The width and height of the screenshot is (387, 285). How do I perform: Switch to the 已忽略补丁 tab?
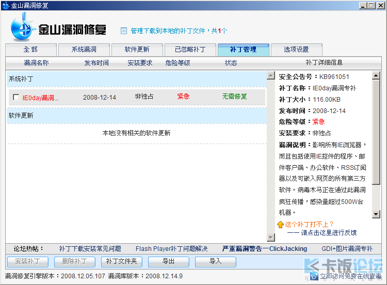(190, 50)
